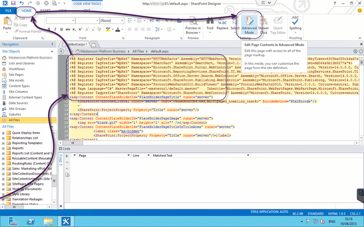Toggle Italic formatting

tap(55, 29)
